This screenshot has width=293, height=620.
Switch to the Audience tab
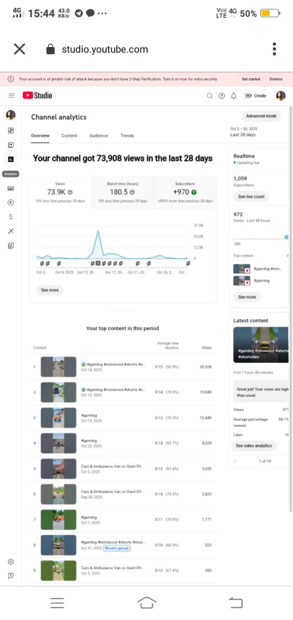click(99, 136)
